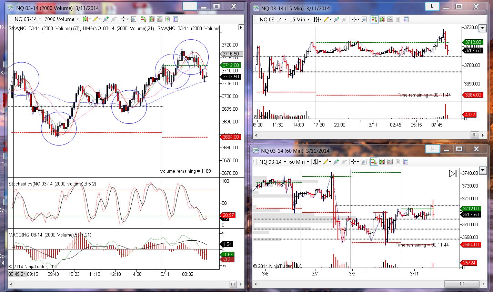Open instrument dropdown NQ 03-14 in 2000 Volume chart
Image resolution: width=493 pixels, height=292 pixels.
28,19
